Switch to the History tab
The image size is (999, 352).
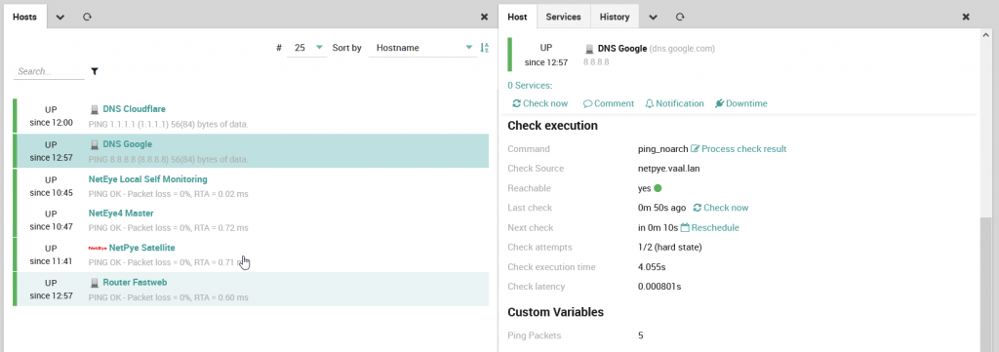click(x=615, y=18)
